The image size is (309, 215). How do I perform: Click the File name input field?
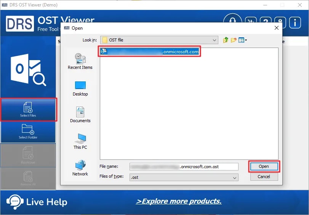point(184,167)
